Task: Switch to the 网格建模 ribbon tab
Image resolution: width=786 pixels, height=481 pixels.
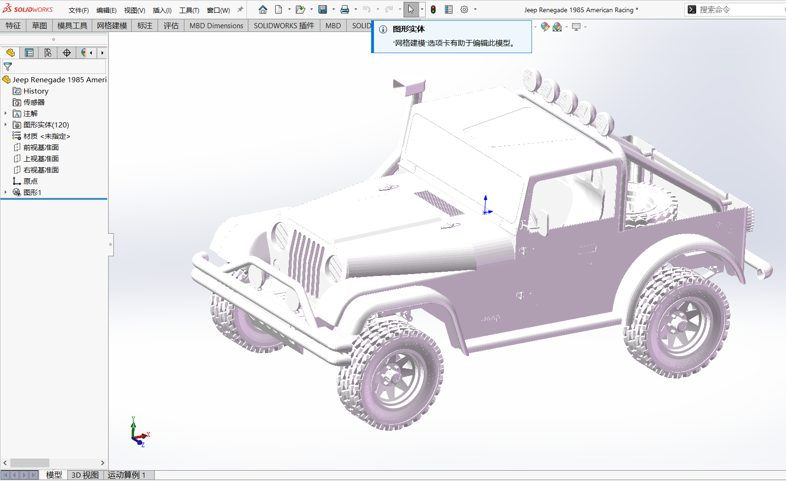Action: click(x=112, y=25)
